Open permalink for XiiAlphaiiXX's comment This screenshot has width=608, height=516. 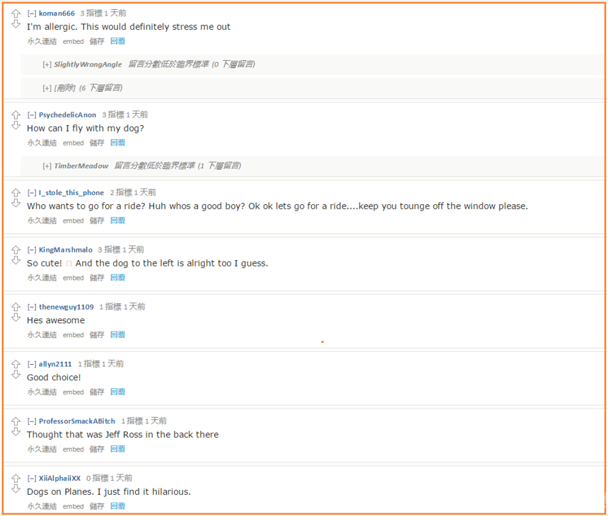42,506
